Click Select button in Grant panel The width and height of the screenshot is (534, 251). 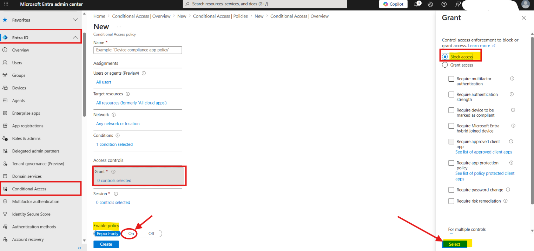[454, 244]
